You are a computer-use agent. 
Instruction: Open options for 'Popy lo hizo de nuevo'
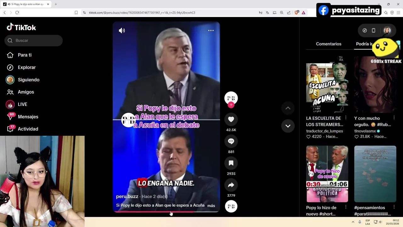[346, 207]
